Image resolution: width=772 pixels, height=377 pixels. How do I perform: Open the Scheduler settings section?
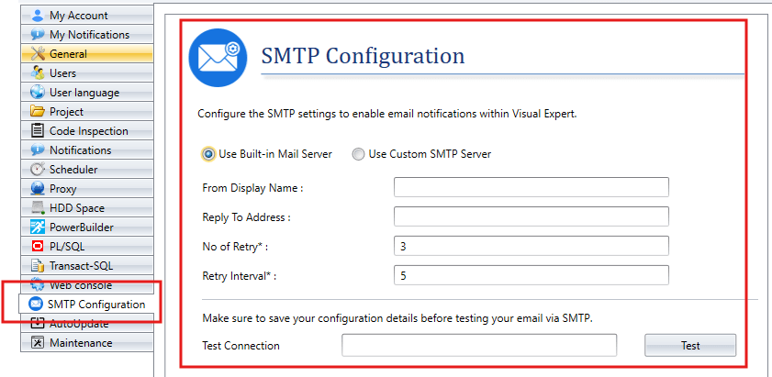pos(87,170)
